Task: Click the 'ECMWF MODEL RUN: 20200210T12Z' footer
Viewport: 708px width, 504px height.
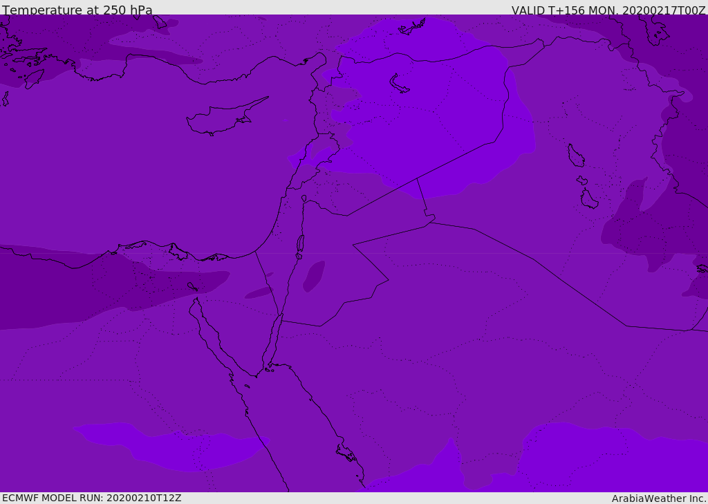Action: (92, 498)
